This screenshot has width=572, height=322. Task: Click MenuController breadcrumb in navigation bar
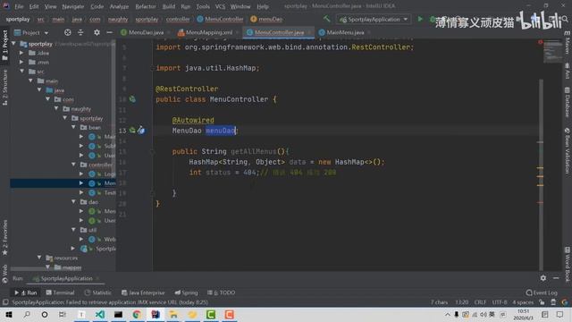(220, 19)
